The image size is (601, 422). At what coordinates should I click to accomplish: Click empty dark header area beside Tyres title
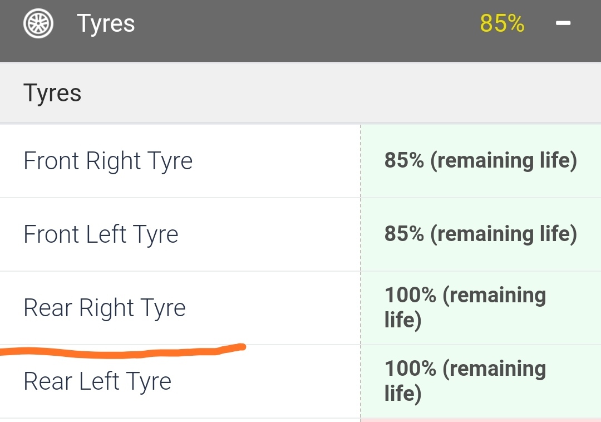[307, 24]
